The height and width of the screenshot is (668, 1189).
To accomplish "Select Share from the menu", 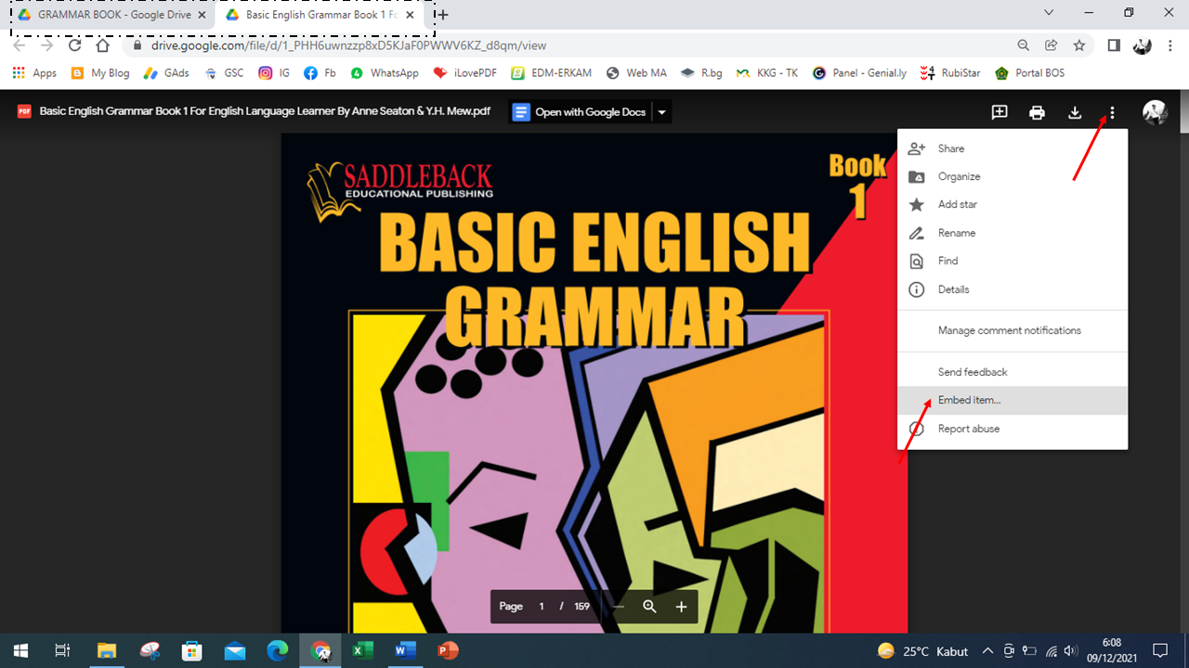I will click(x=1013, y=148).
